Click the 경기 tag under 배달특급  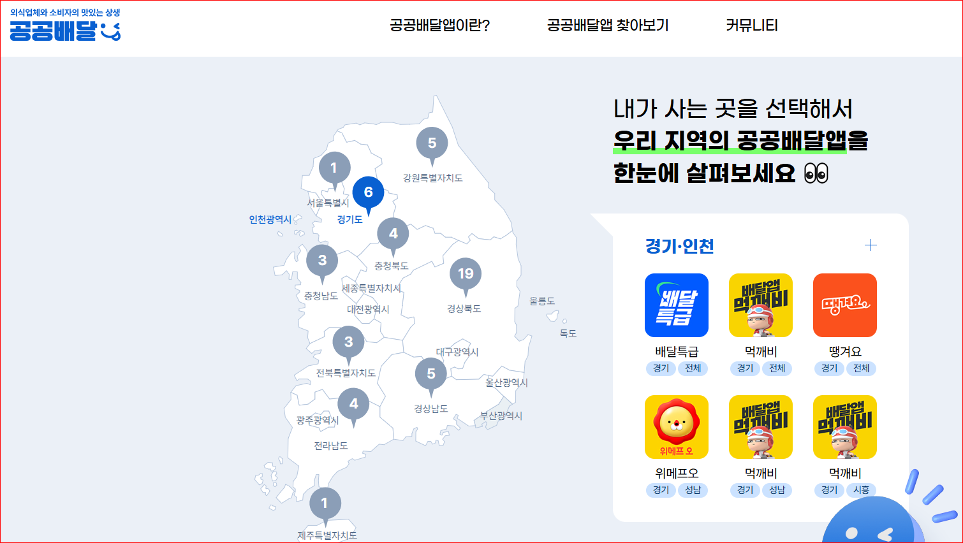coord(661,368)
